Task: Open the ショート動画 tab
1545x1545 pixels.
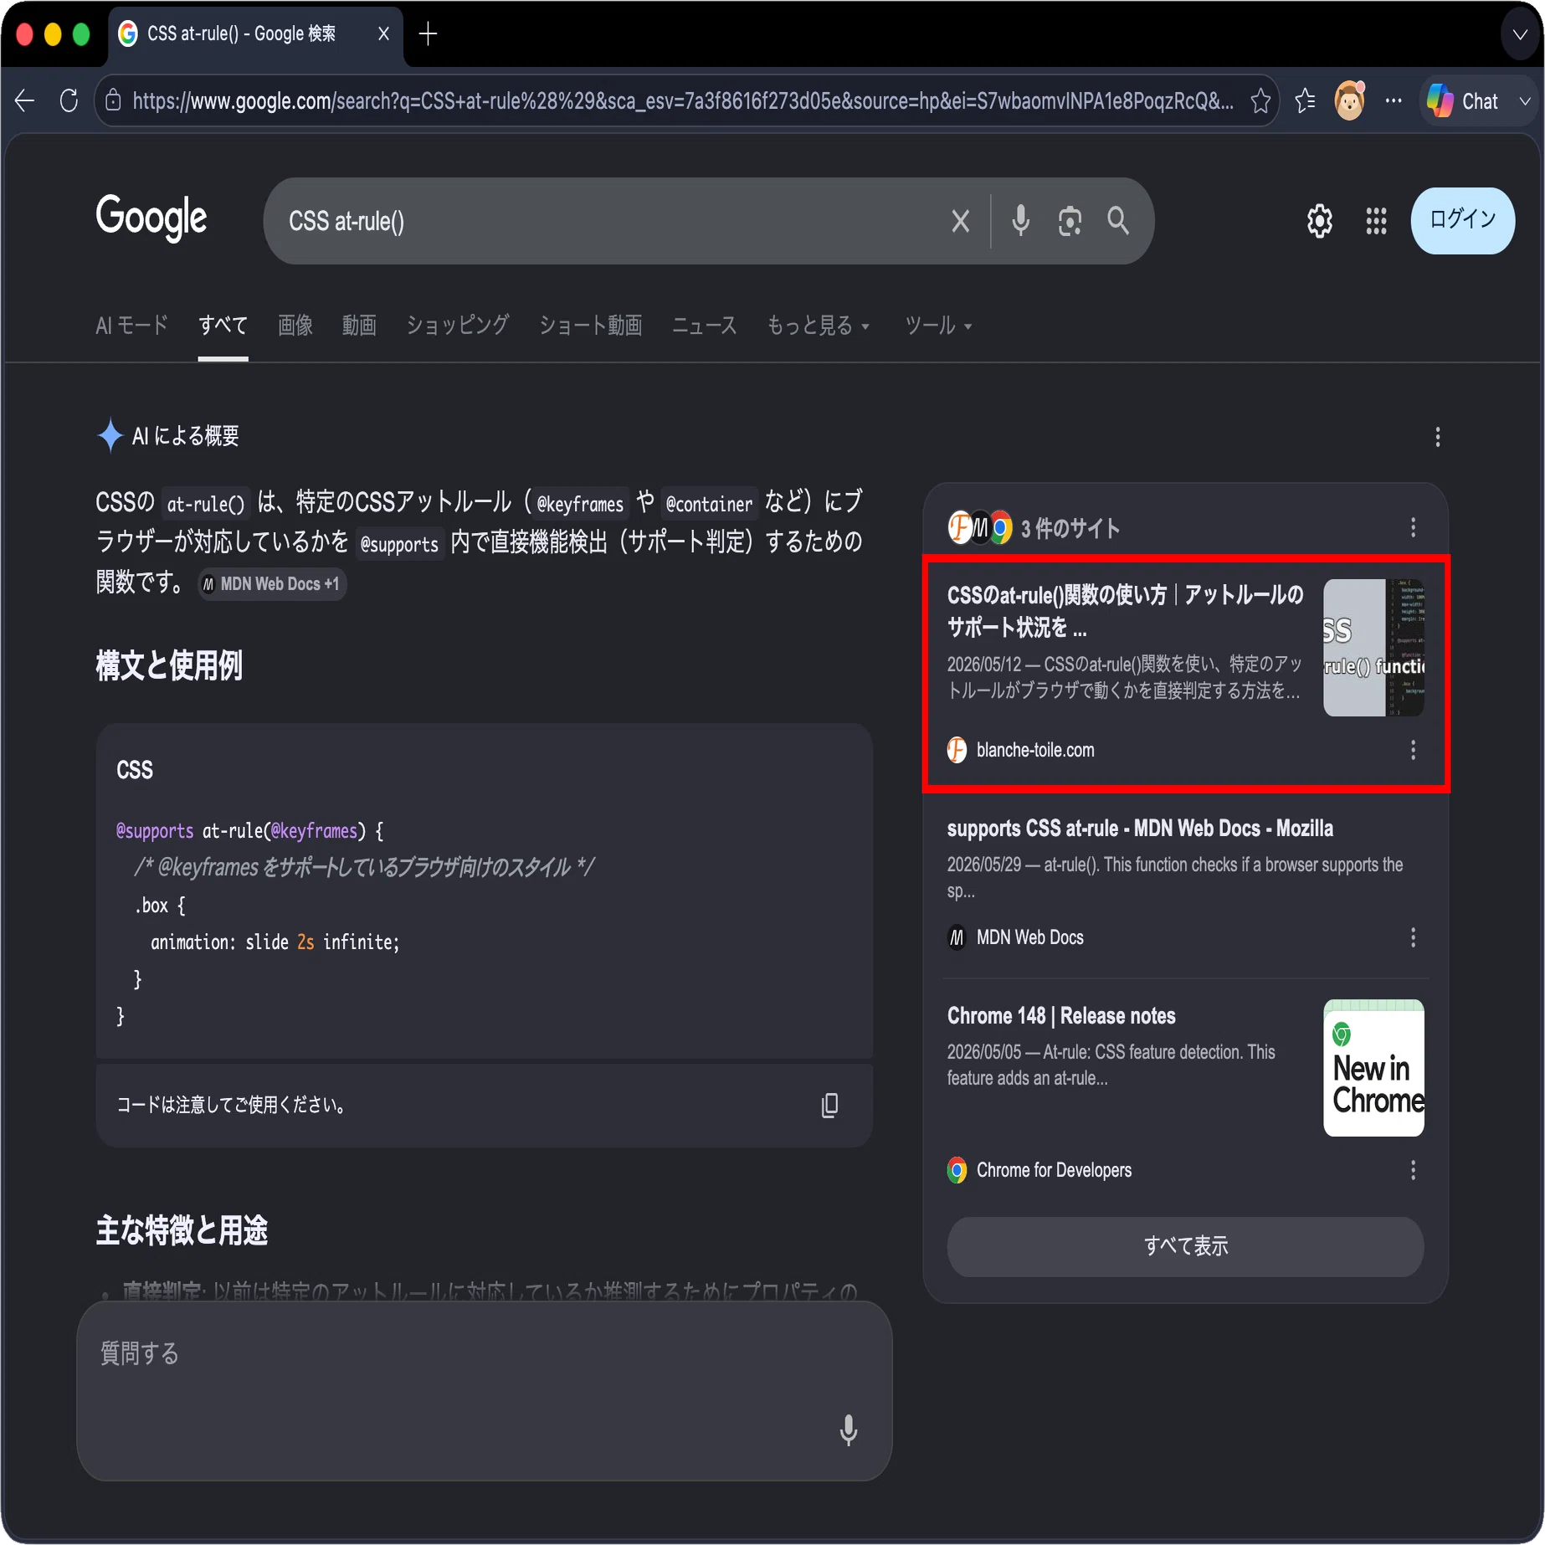Action: coord(590,326)
